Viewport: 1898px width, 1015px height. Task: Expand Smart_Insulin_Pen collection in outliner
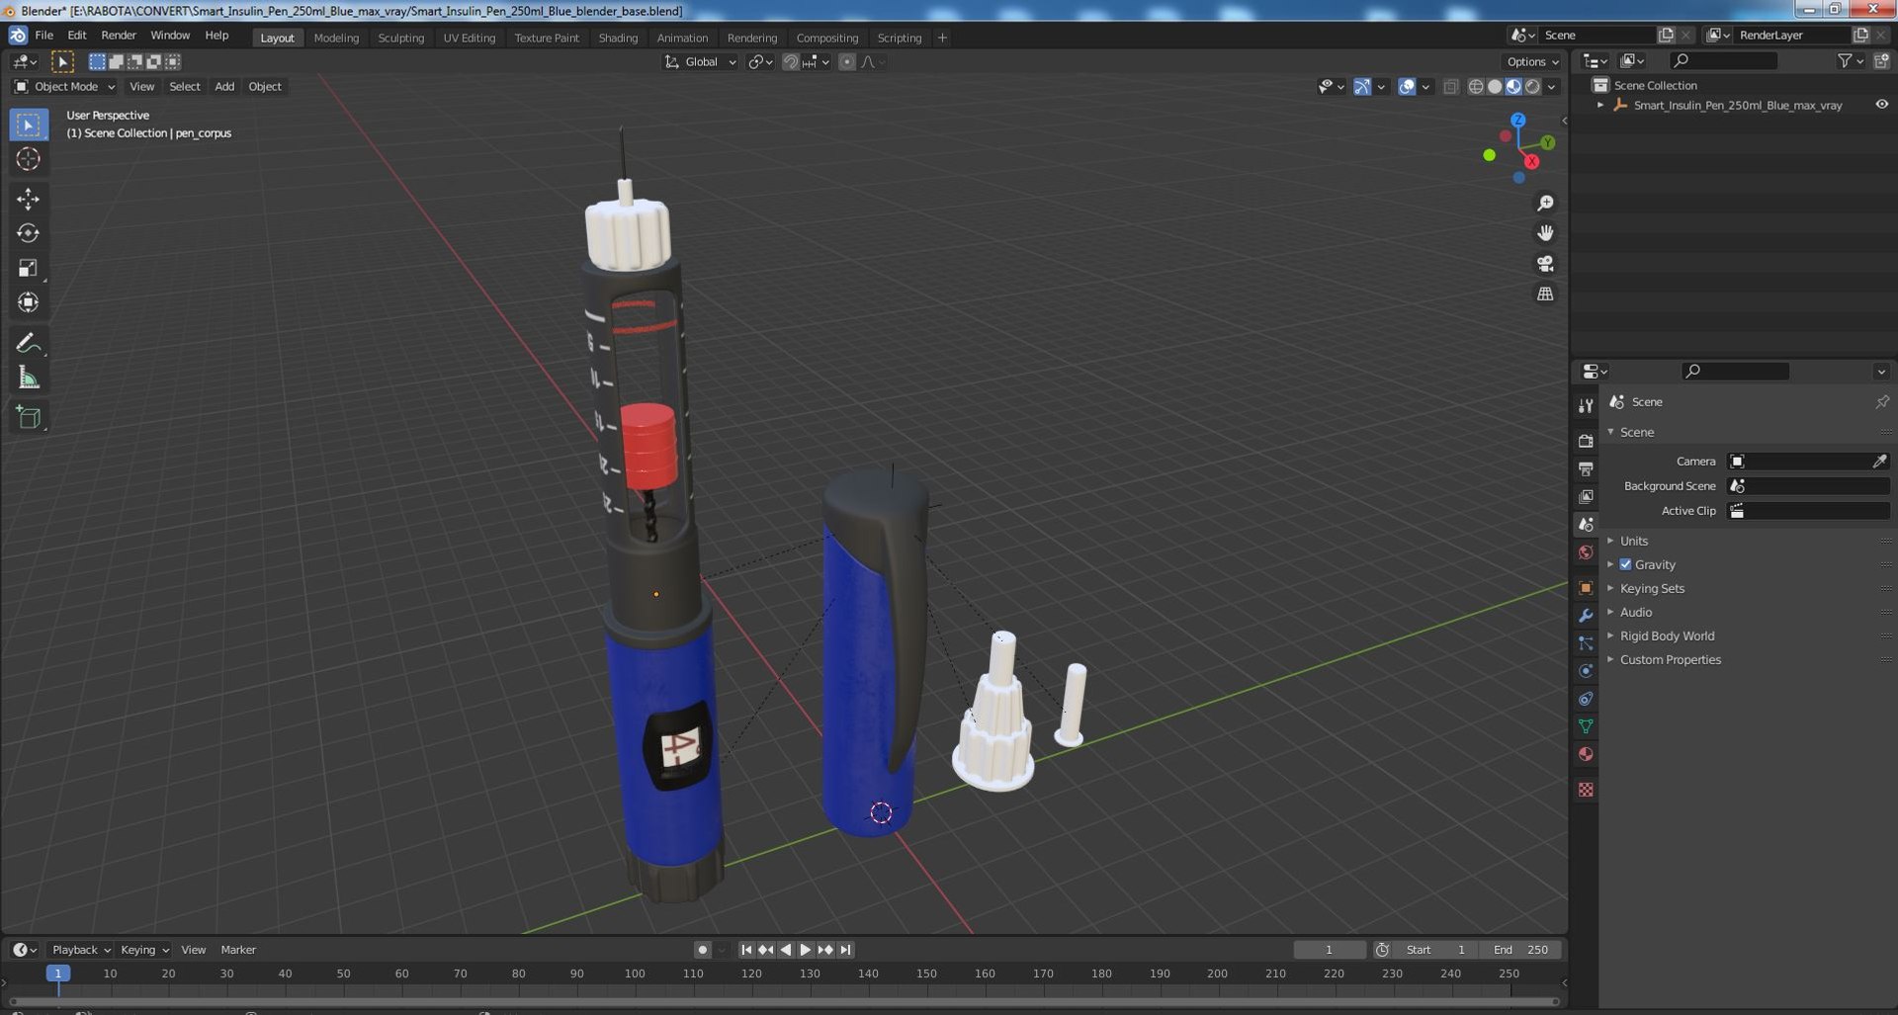coord(1600,105)
